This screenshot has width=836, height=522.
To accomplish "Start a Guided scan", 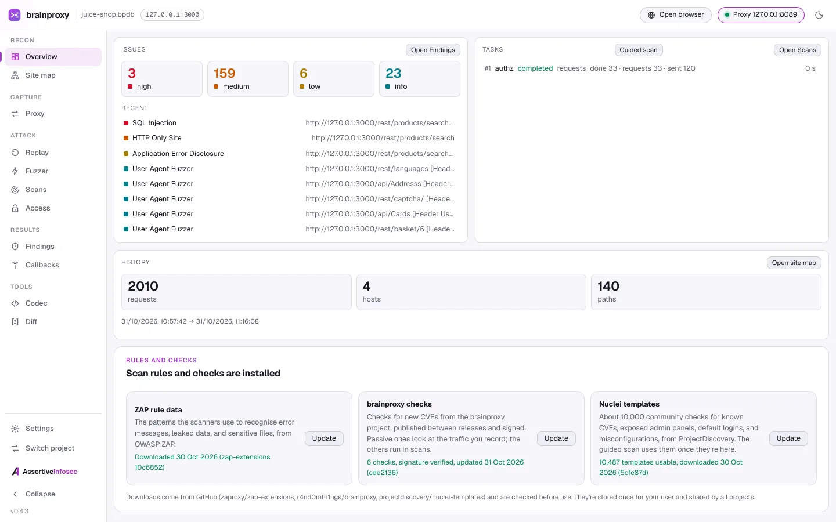I will pyautogui.click(x=638, y=50).
